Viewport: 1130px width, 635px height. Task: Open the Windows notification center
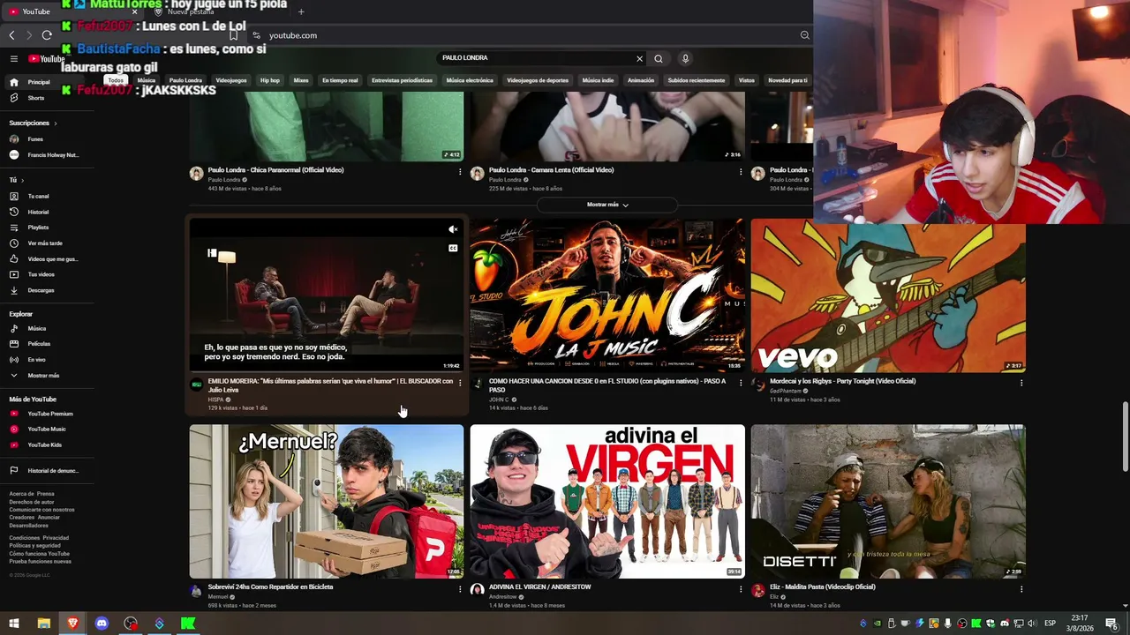[x=1111, y=624]
